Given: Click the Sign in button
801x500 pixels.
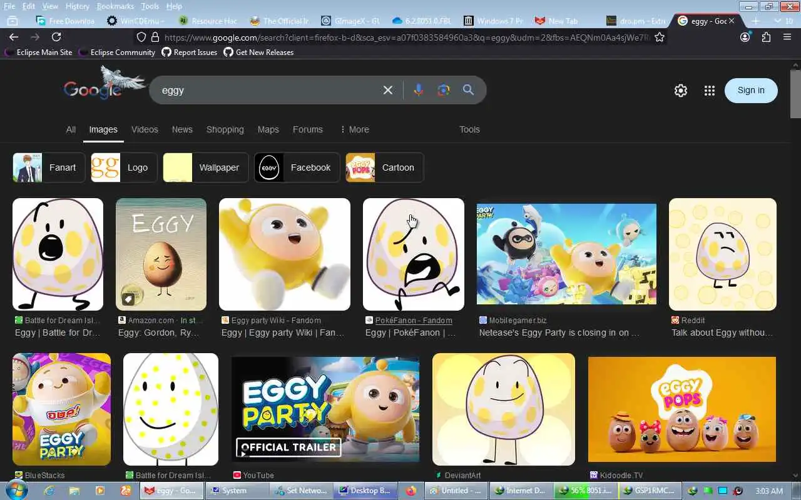Looking at the screenshot, I should point(751,90).
